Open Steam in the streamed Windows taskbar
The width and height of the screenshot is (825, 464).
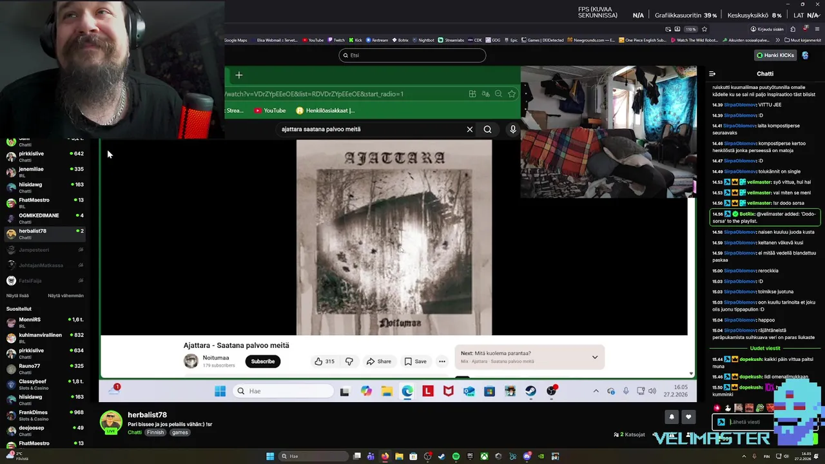click(x=530, y=391)
